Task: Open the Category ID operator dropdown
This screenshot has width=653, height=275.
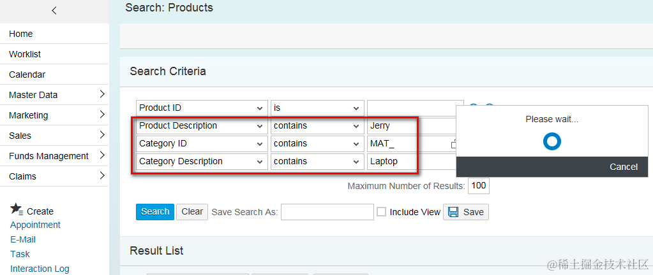Action: coord(356,144)
